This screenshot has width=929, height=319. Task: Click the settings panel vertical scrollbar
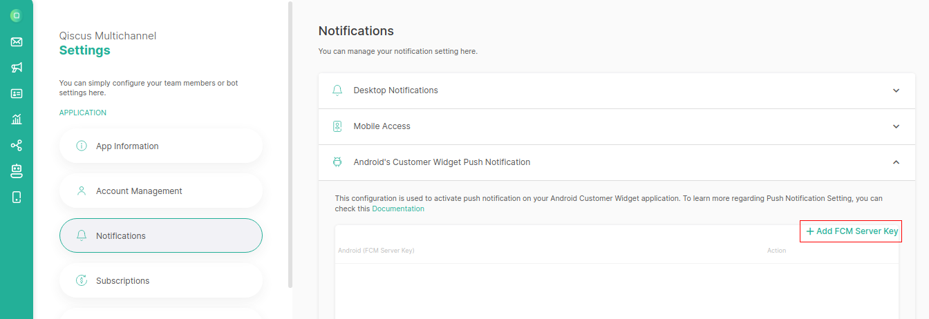(x=290, y=144)
